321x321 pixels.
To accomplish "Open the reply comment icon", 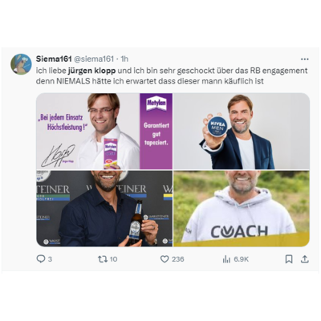I will [41, 259].
